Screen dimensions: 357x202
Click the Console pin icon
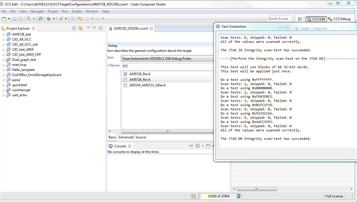point(191,146)
